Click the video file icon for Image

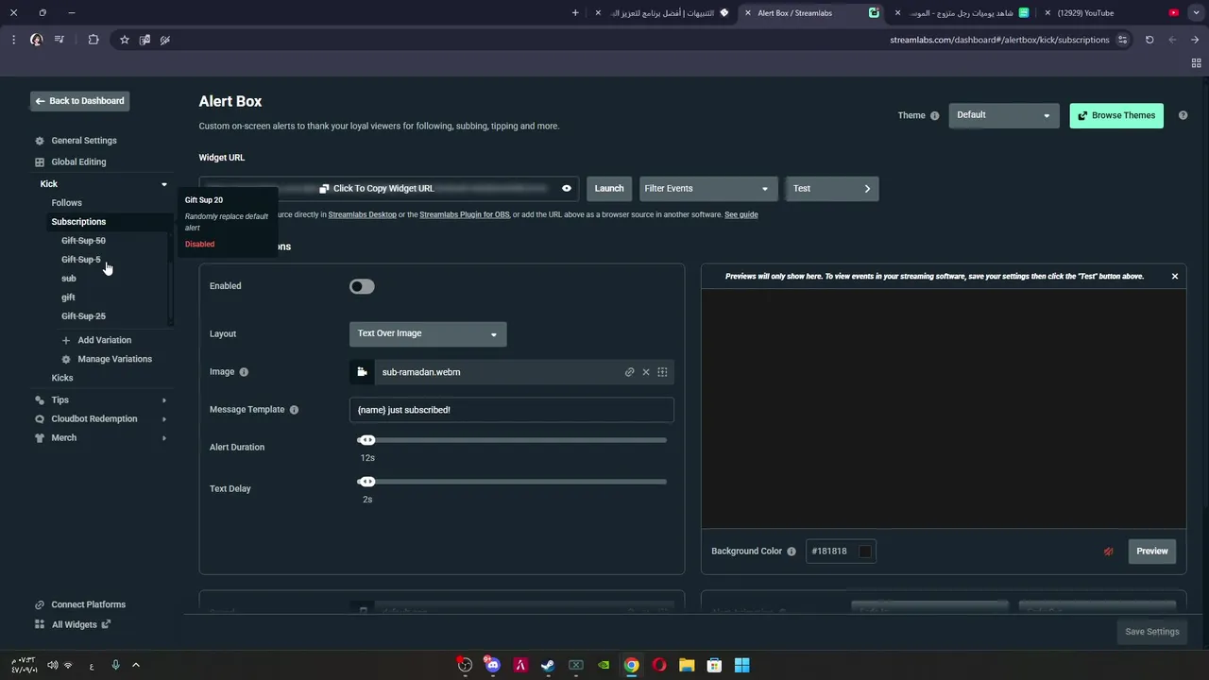point(362,372)
